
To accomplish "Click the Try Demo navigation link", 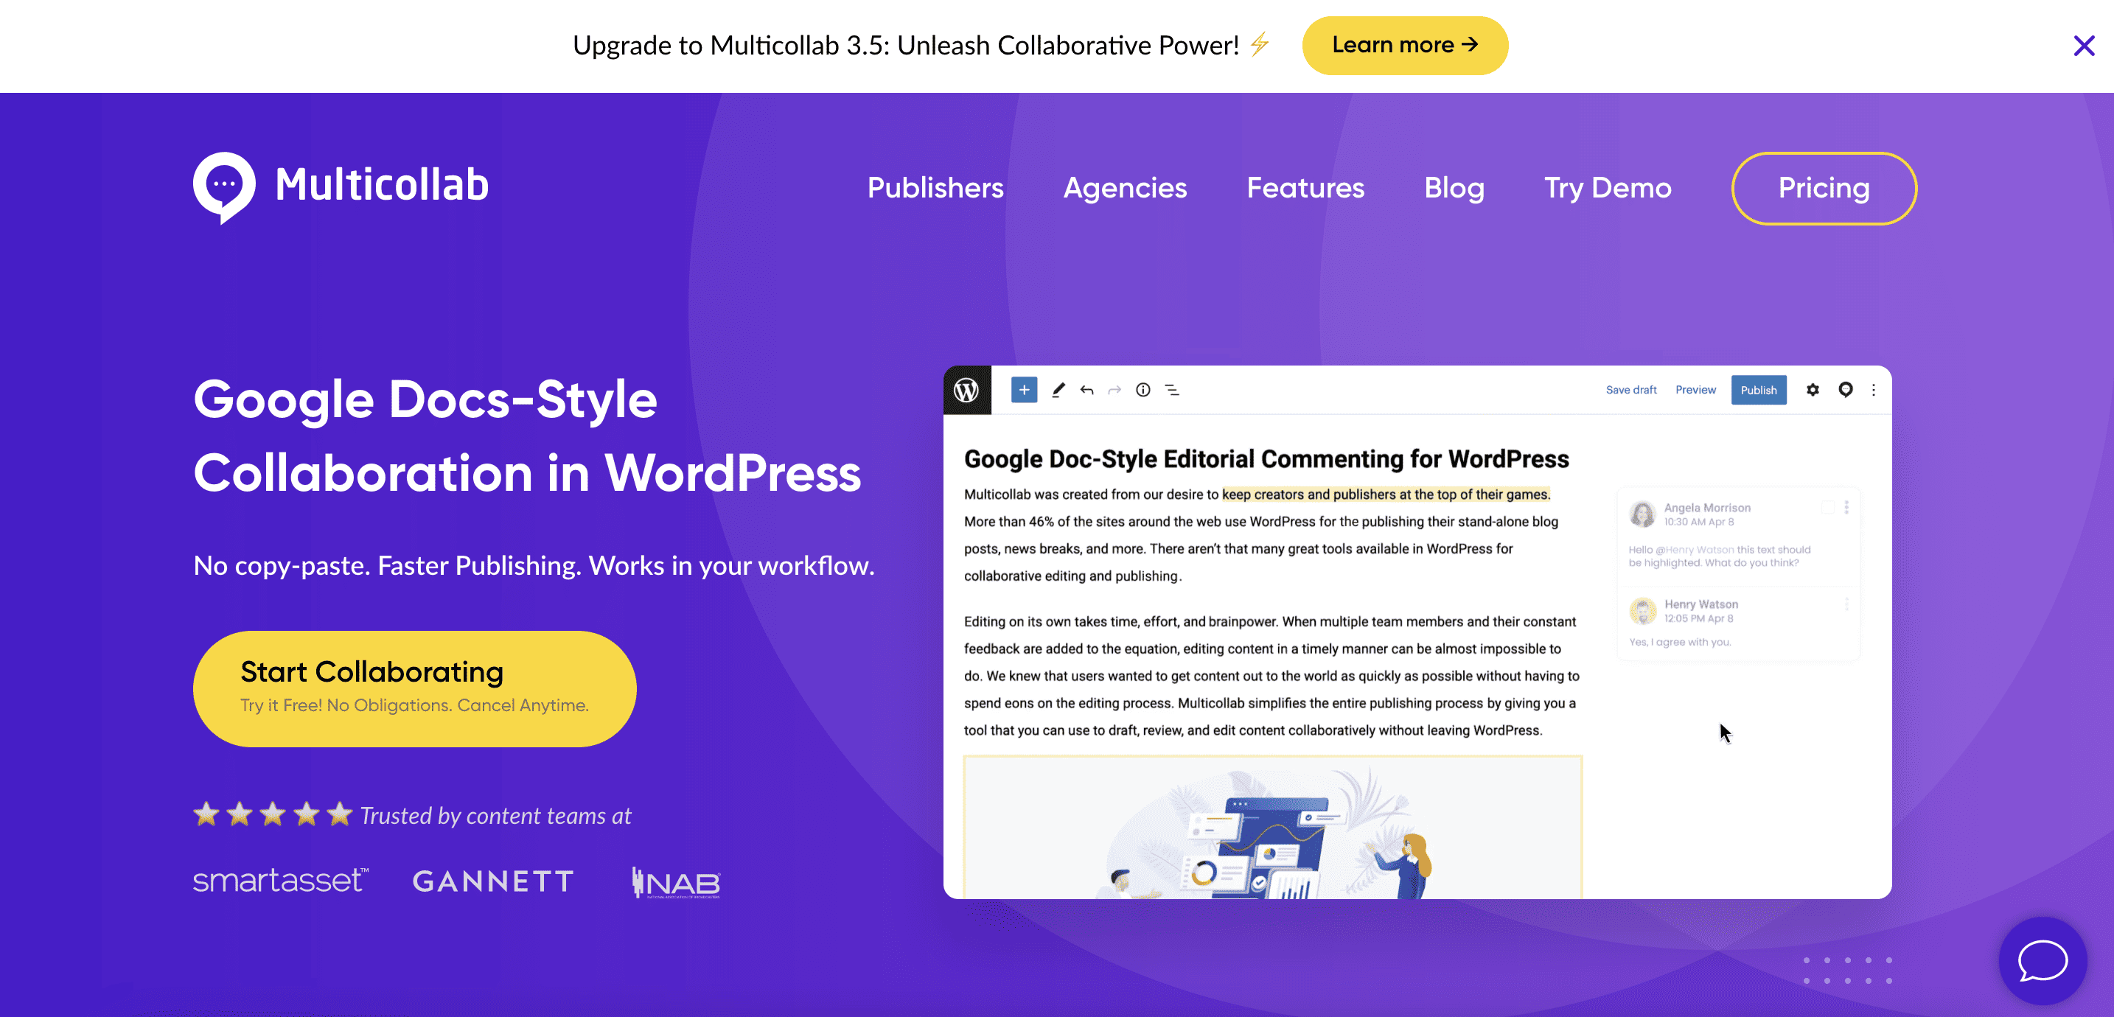I will click(1608, 187).
